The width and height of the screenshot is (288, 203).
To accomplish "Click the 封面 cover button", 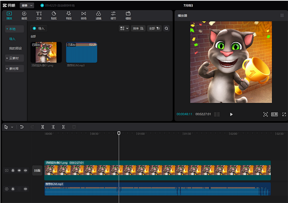I will (x=37, y=171).
